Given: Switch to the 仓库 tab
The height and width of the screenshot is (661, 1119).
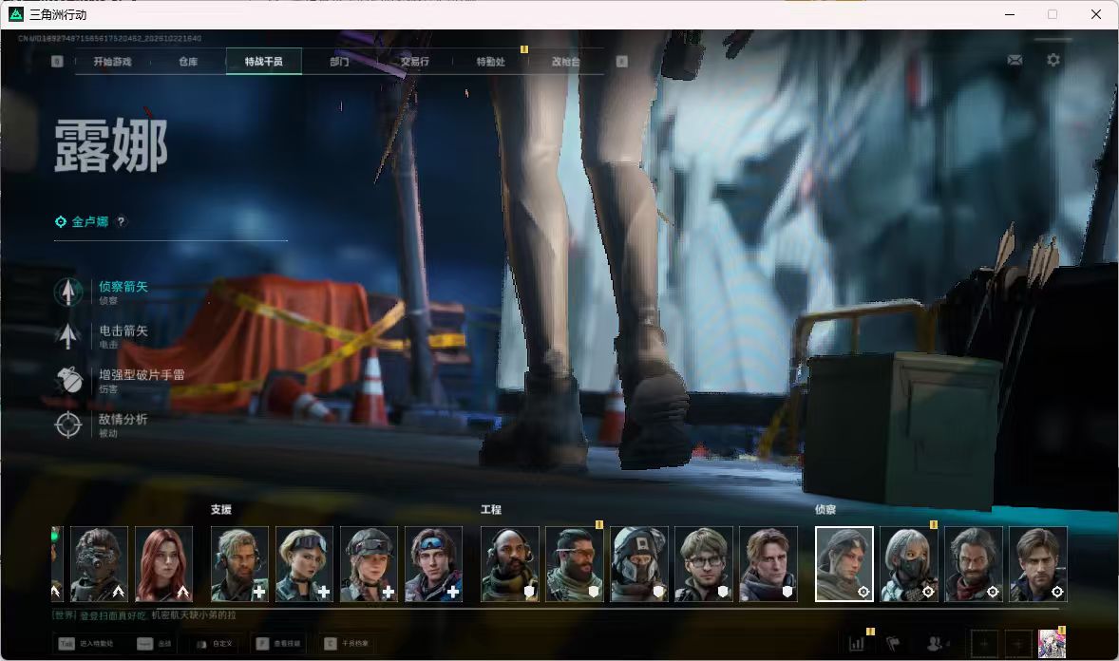Looking at the screenshot, I should point(188,62).
